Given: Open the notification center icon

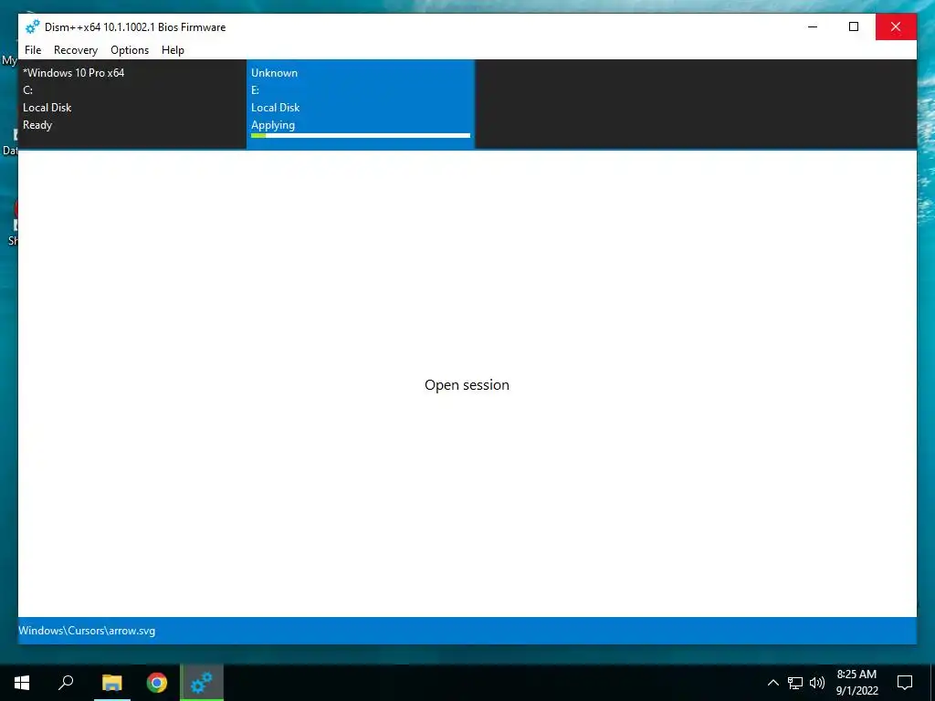Looking at the screenshot, I should coord(905,683).
